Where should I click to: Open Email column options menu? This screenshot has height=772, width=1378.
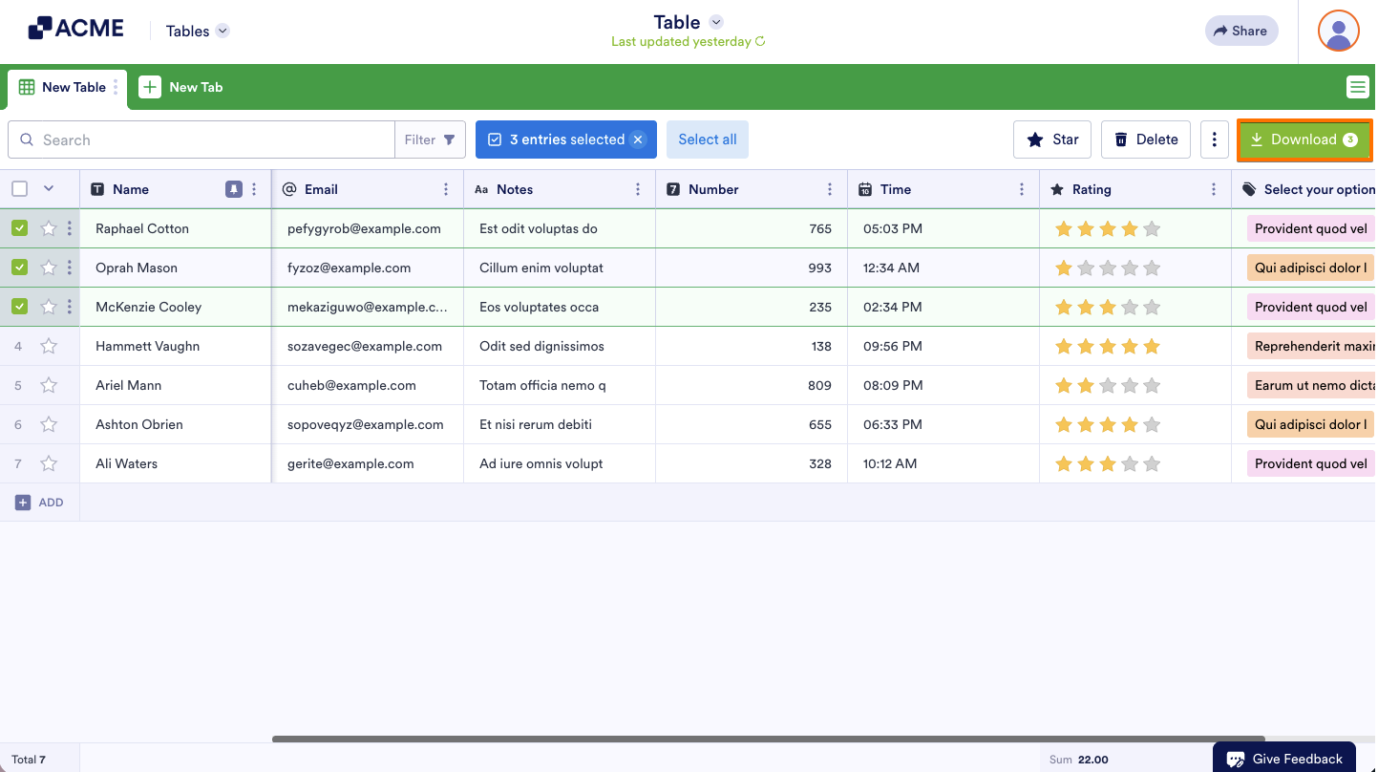point(446,189)
